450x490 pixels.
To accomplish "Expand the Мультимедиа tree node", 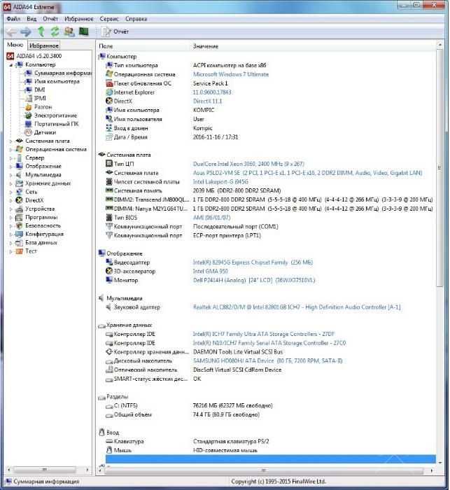I will click(x=11, y=175).
